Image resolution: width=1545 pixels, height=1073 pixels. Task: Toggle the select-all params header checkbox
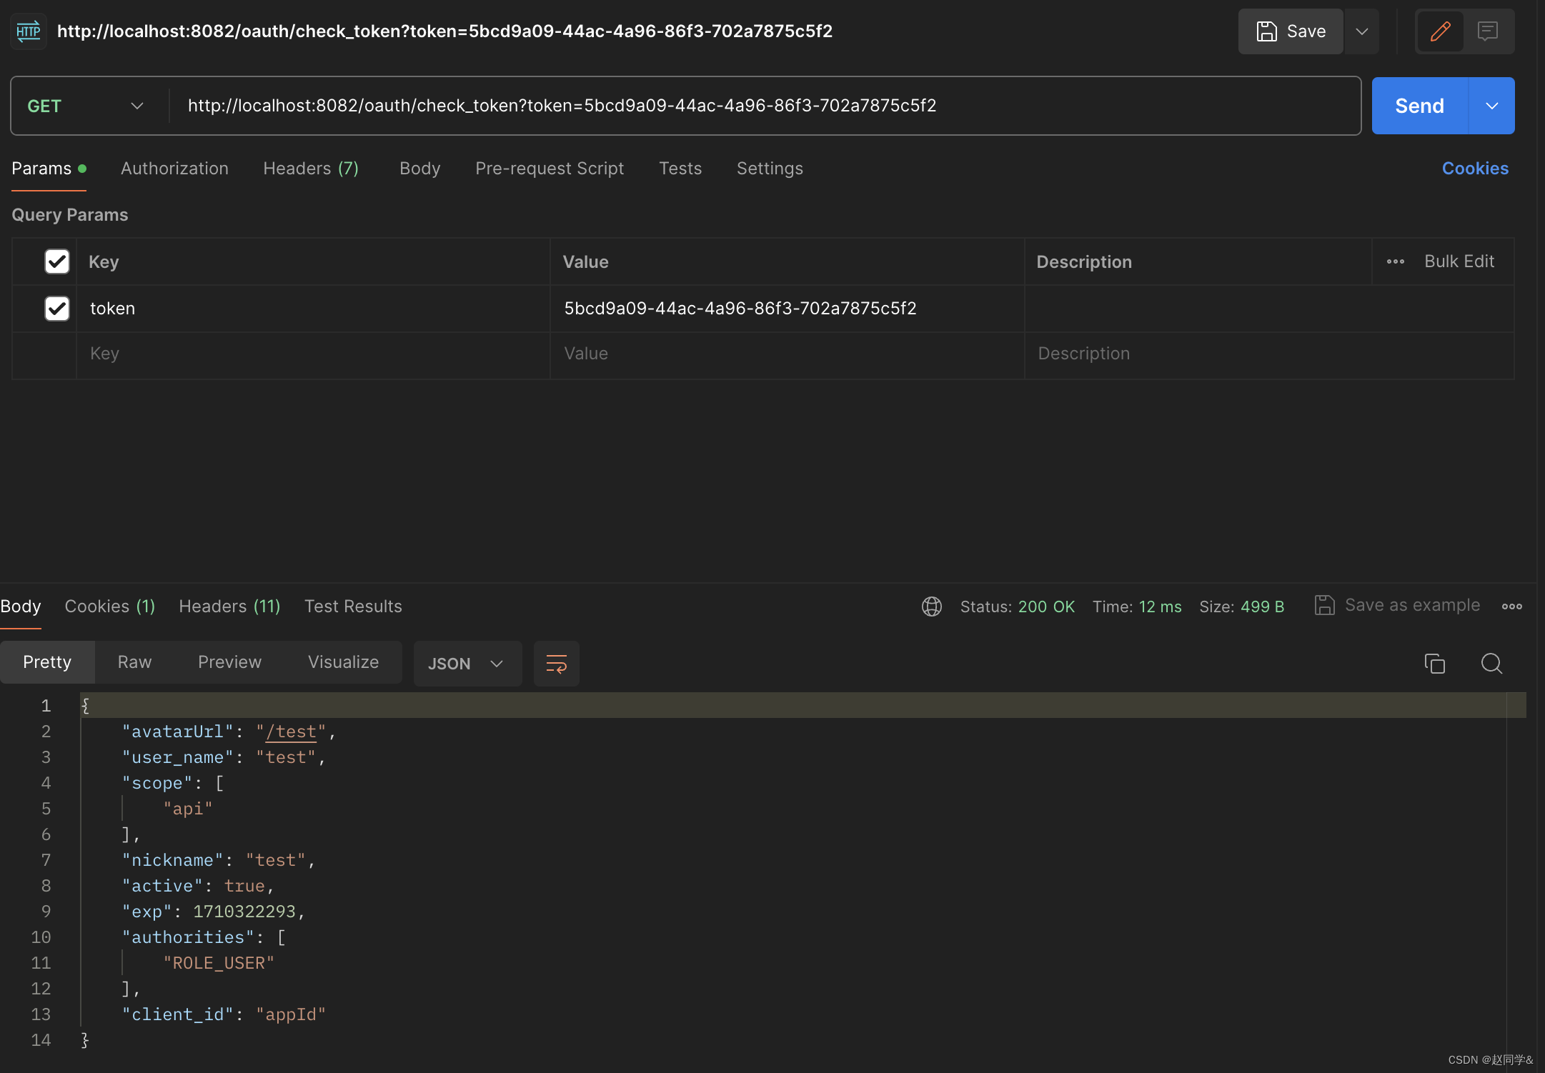point(57,261)
